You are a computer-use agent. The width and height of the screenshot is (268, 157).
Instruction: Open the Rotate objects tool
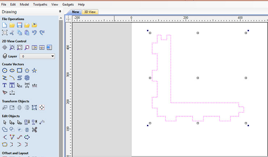(x=20, y=108)
